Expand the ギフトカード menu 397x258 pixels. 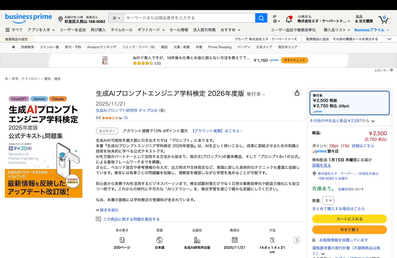[x=151, y=30]
